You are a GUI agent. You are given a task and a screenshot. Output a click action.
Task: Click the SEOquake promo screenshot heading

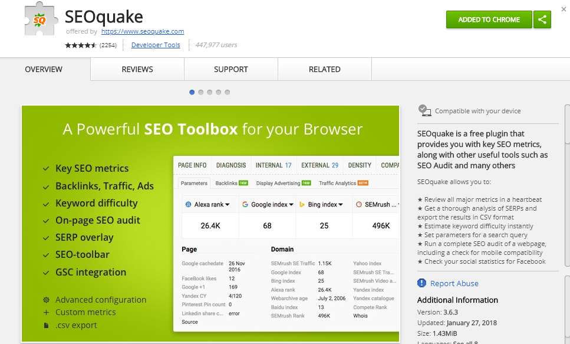point(213,129)
